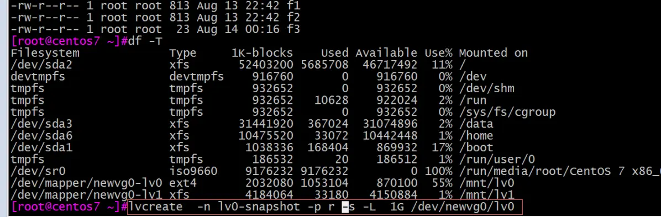The height and width of the screenshot is (217, 661).
Task: Click /dev/mapper/newvg0-lv1 filesystem entry
Action: pos(86,195)
